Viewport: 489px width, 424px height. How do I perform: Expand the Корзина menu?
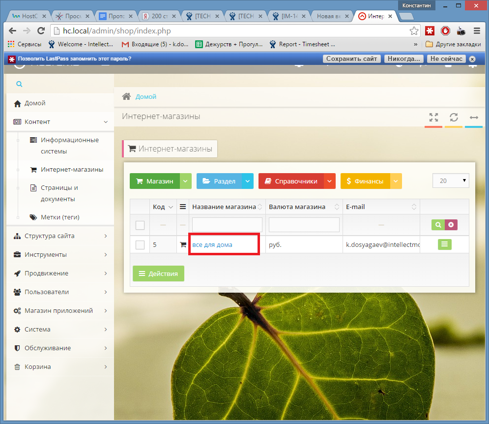tap(60, 367)
